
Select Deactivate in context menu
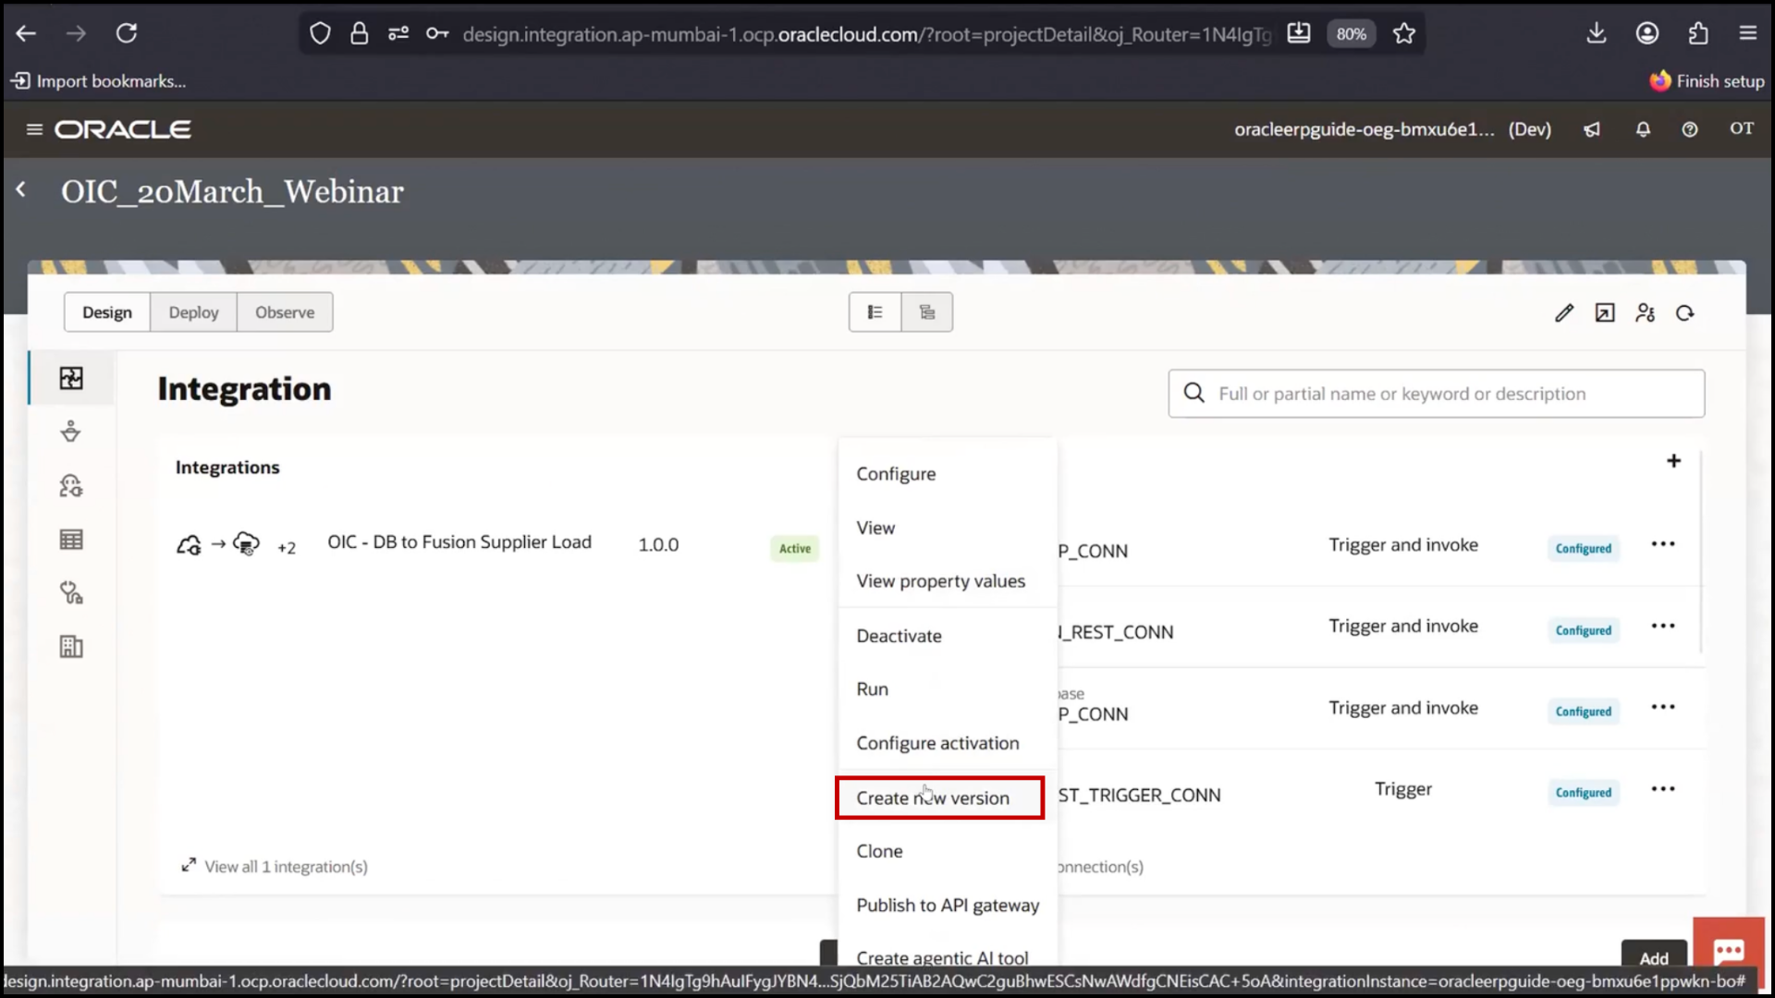(947, 636)
